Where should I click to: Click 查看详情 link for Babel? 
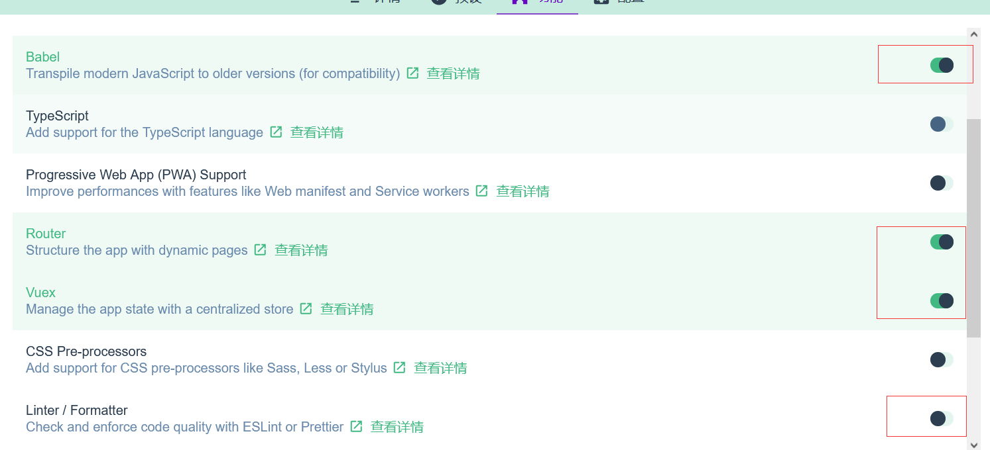(453, 73)
